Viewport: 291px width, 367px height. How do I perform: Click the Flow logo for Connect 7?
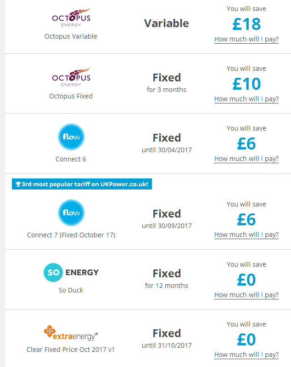71,213
